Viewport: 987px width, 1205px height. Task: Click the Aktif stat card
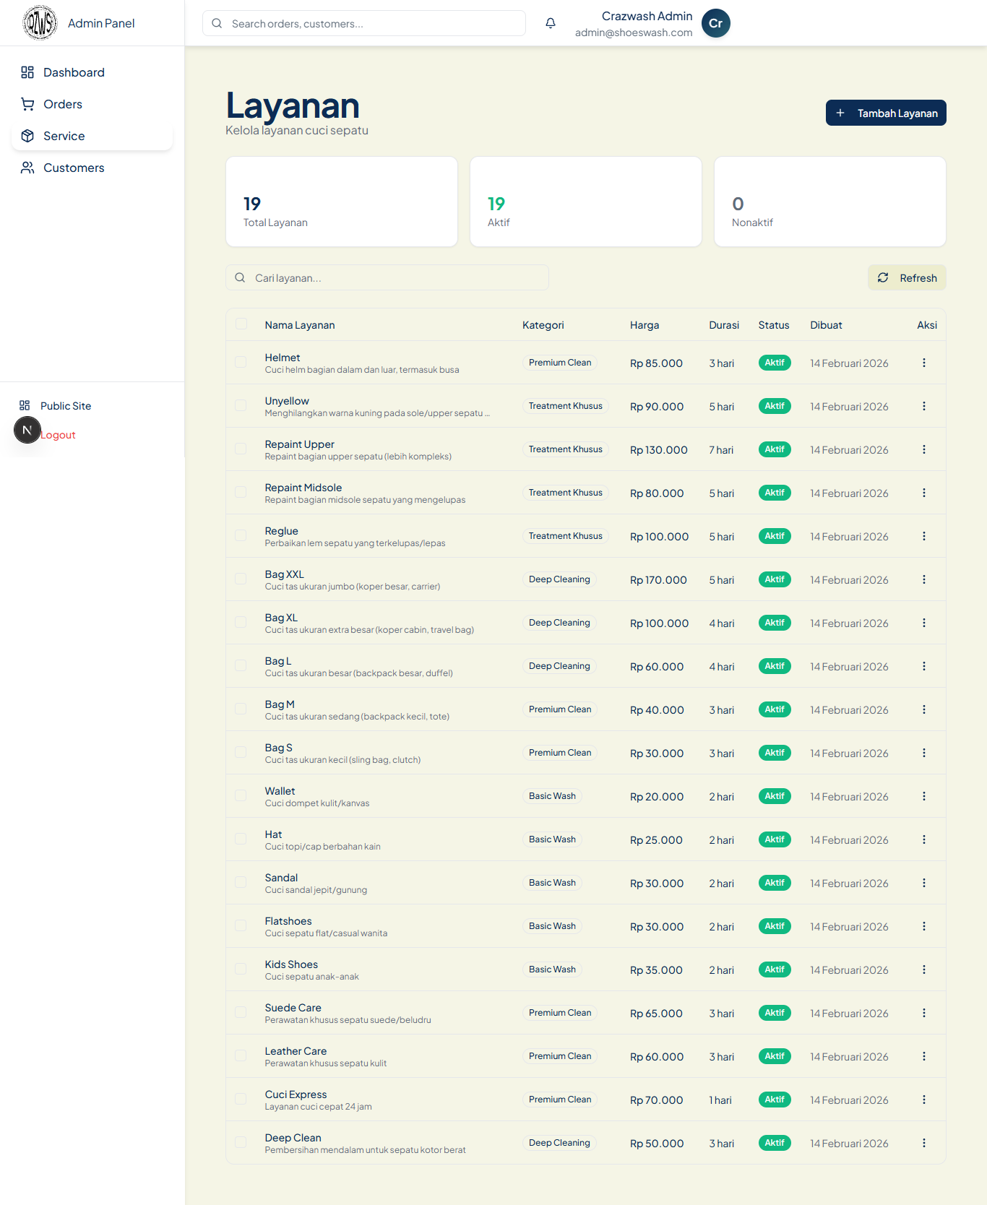[586, 202]
